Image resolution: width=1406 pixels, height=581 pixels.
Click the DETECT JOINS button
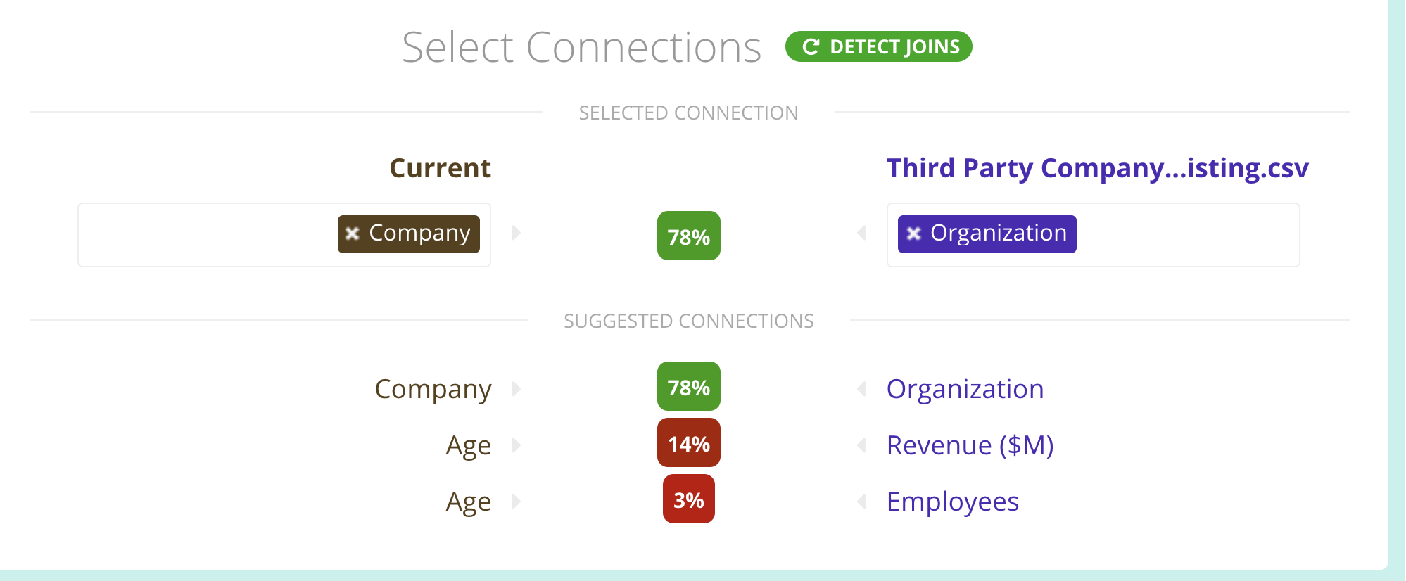pos(878,46)
